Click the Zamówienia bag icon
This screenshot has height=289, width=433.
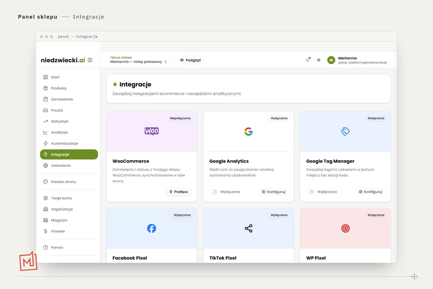click(x=46, y=99)
